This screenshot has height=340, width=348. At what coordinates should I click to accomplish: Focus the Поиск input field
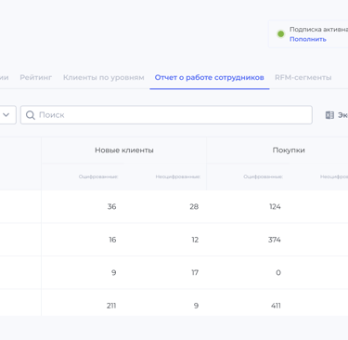166,115
